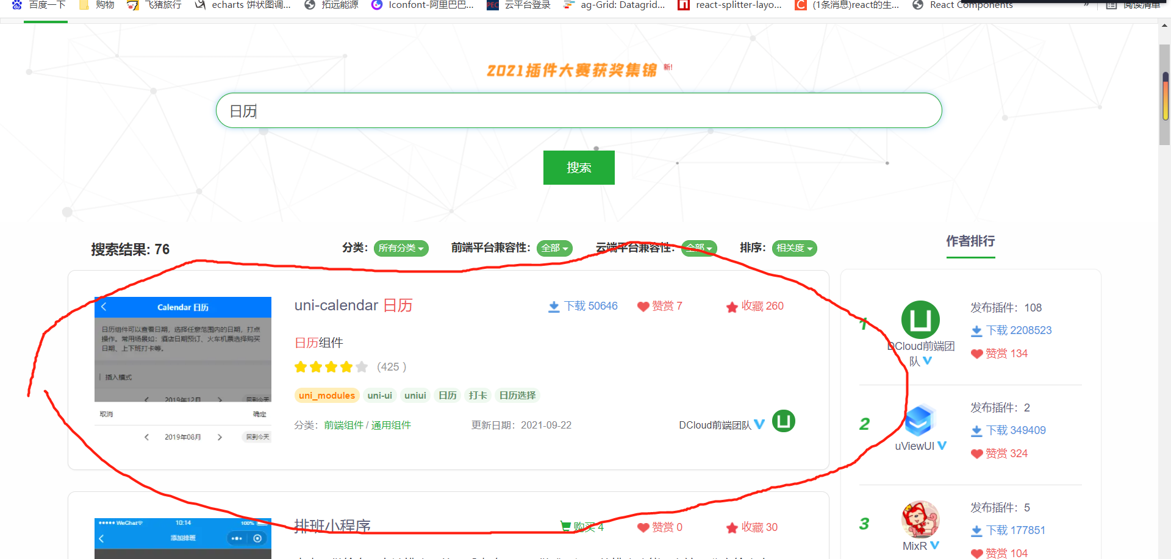Open the bookmarks overflow chevron menu
Image resolution: width=1171 pixels, height=559 pixels.
pos(1087,5)
